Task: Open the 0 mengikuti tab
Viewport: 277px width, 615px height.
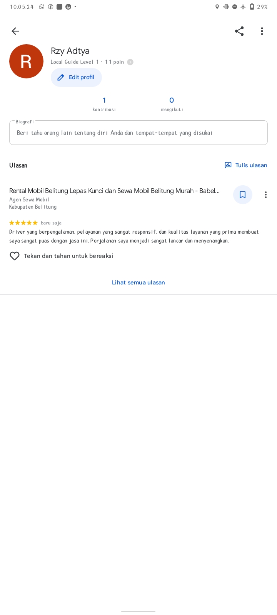Action: (172, 104)
